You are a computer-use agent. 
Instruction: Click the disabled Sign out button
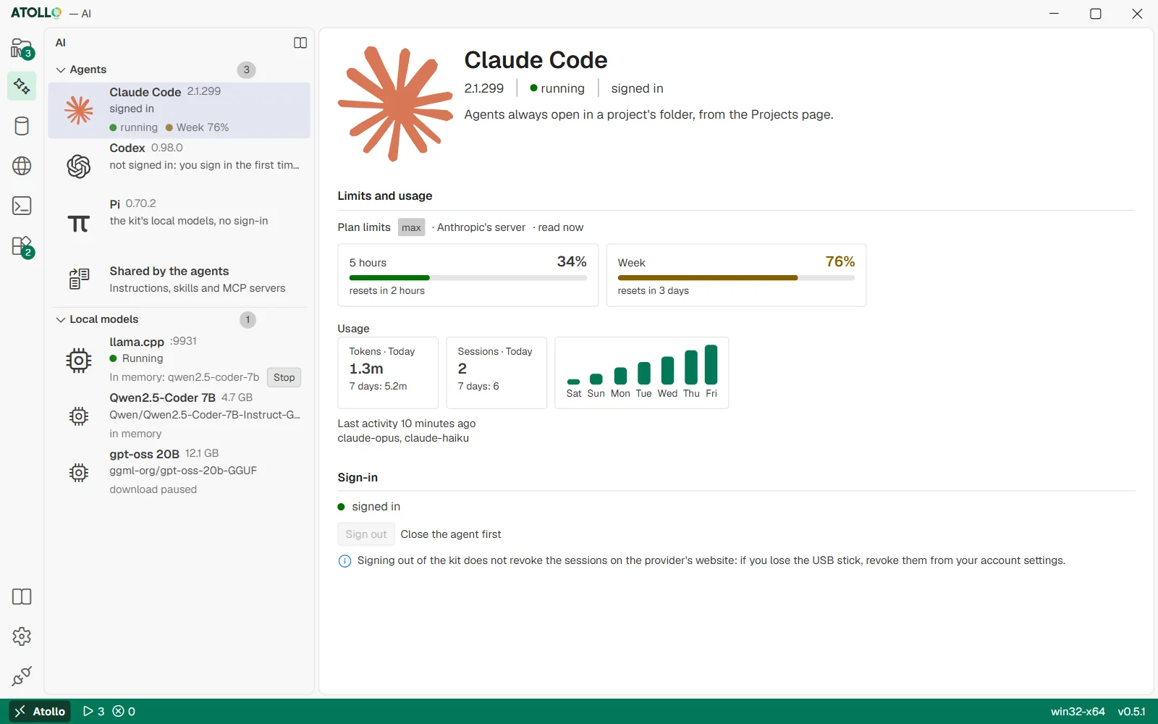pos(366,534)
